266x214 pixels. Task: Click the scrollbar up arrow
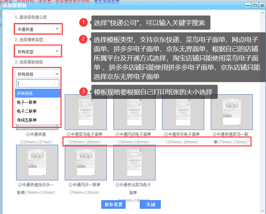point(263,13)
